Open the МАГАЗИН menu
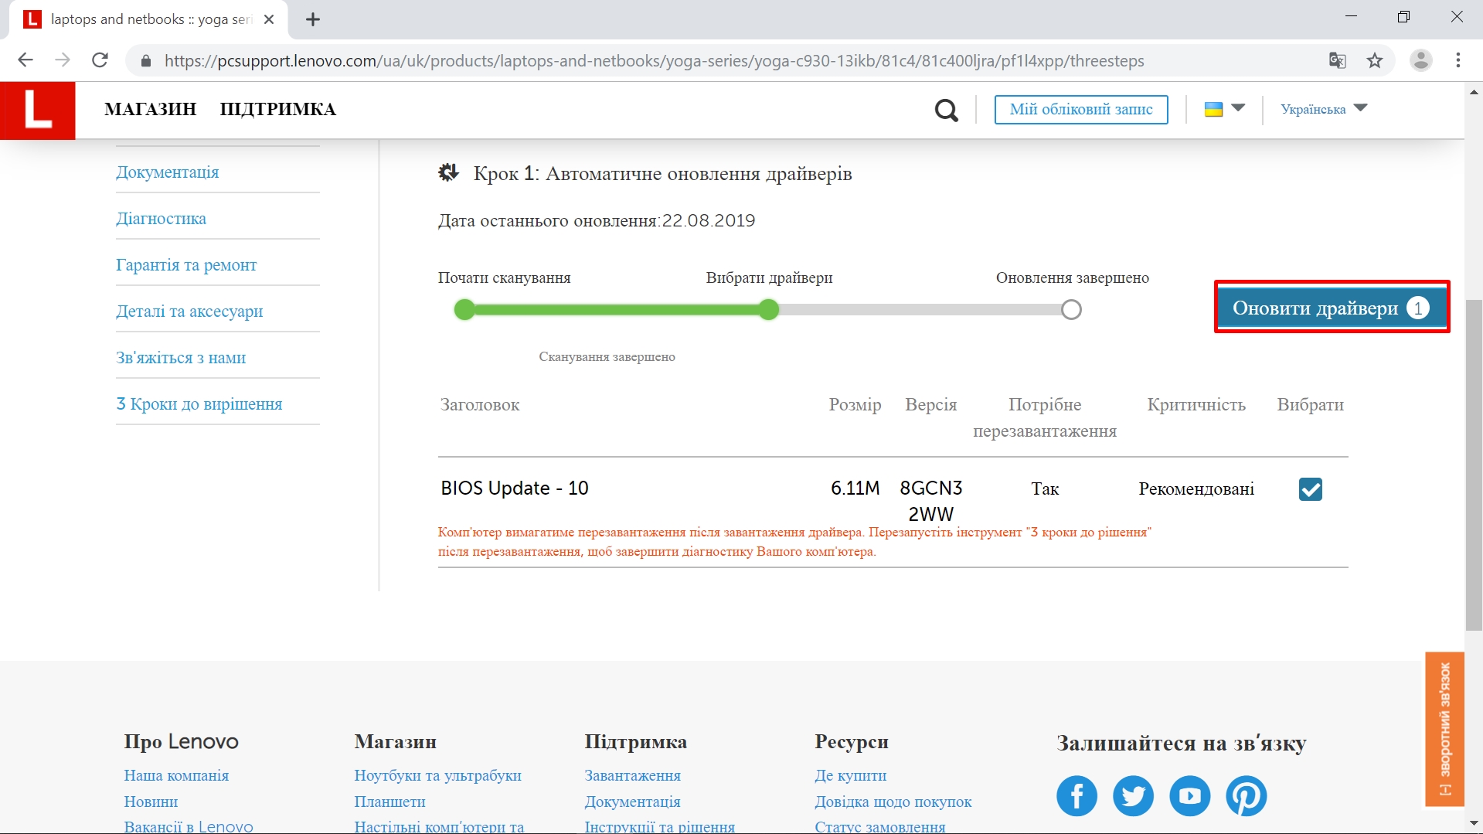Image resolution: width=1483 pixels, height=834 pixels. pyautogui.click(x=151, y=109)
